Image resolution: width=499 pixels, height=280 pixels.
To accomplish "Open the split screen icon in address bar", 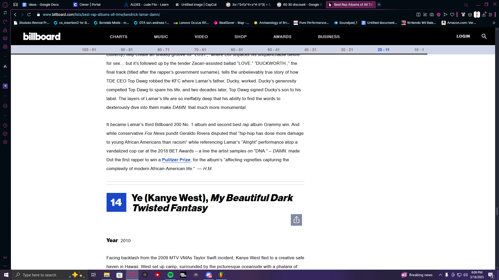I will (x=418, y=15).
